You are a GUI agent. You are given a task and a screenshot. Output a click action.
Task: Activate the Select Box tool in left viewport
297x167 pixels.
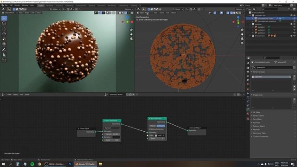tap(4, 18)
